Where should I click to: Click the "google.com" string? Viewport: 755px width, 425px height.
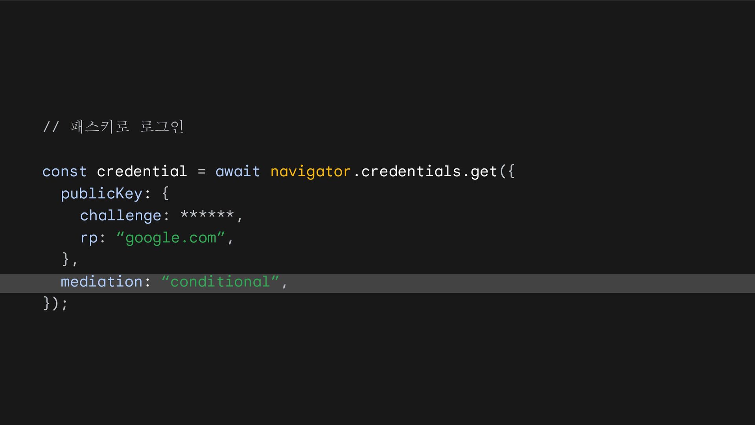click(x=171, y=238)
